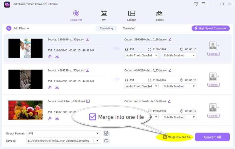Switch to the MV tab
The width and height of the screenshot is (235, 149).
(x=104, y=16)
